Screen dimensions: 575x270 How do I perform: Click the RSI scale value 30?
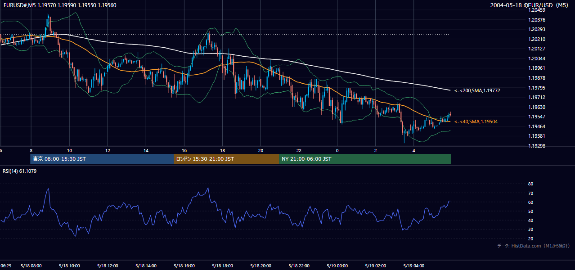[x=530, y=229]
